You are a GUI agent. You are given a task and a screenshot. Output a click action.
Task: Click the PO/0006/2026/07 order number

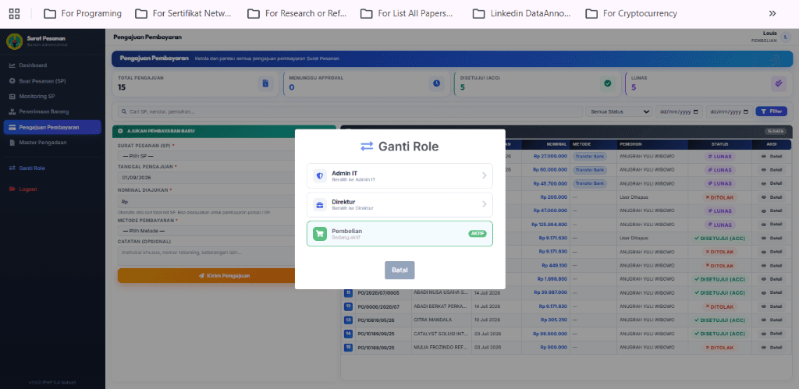pyautogui.click(x=378, y=306)
